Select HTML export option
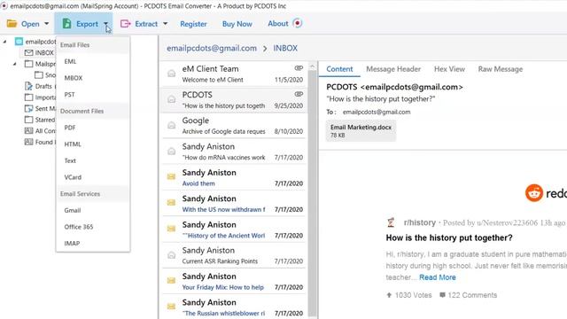This screenshot has height=319, width=567. [x=93, y=144]
